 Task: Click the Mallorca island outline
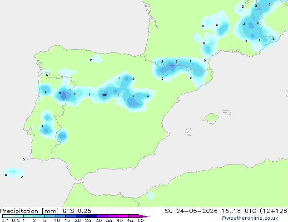(x=210, y=118)
